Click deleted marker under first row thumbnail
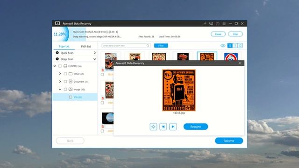Image resolution: width=299 pixels, height=168 pixels. pyautogui.click(x=103, y=70)
